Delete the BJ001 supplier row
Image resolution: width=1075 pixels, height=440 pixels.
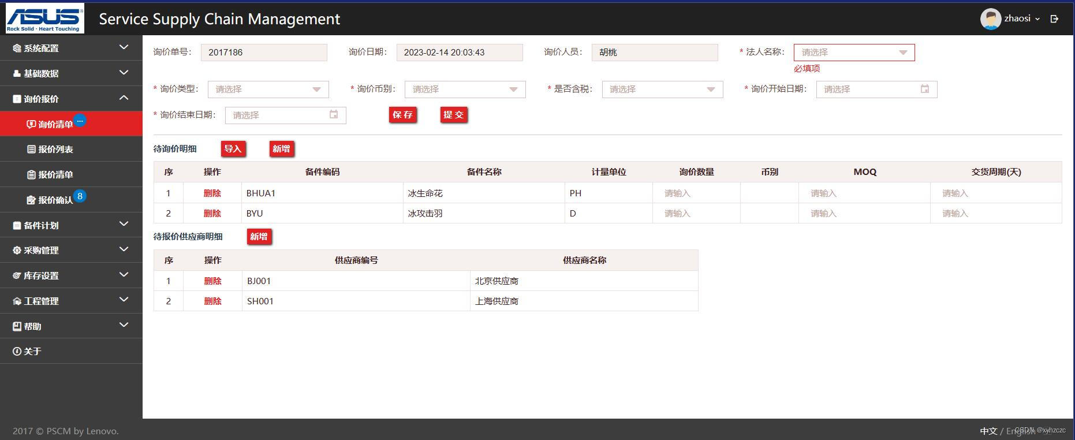(x=213, y=281)
